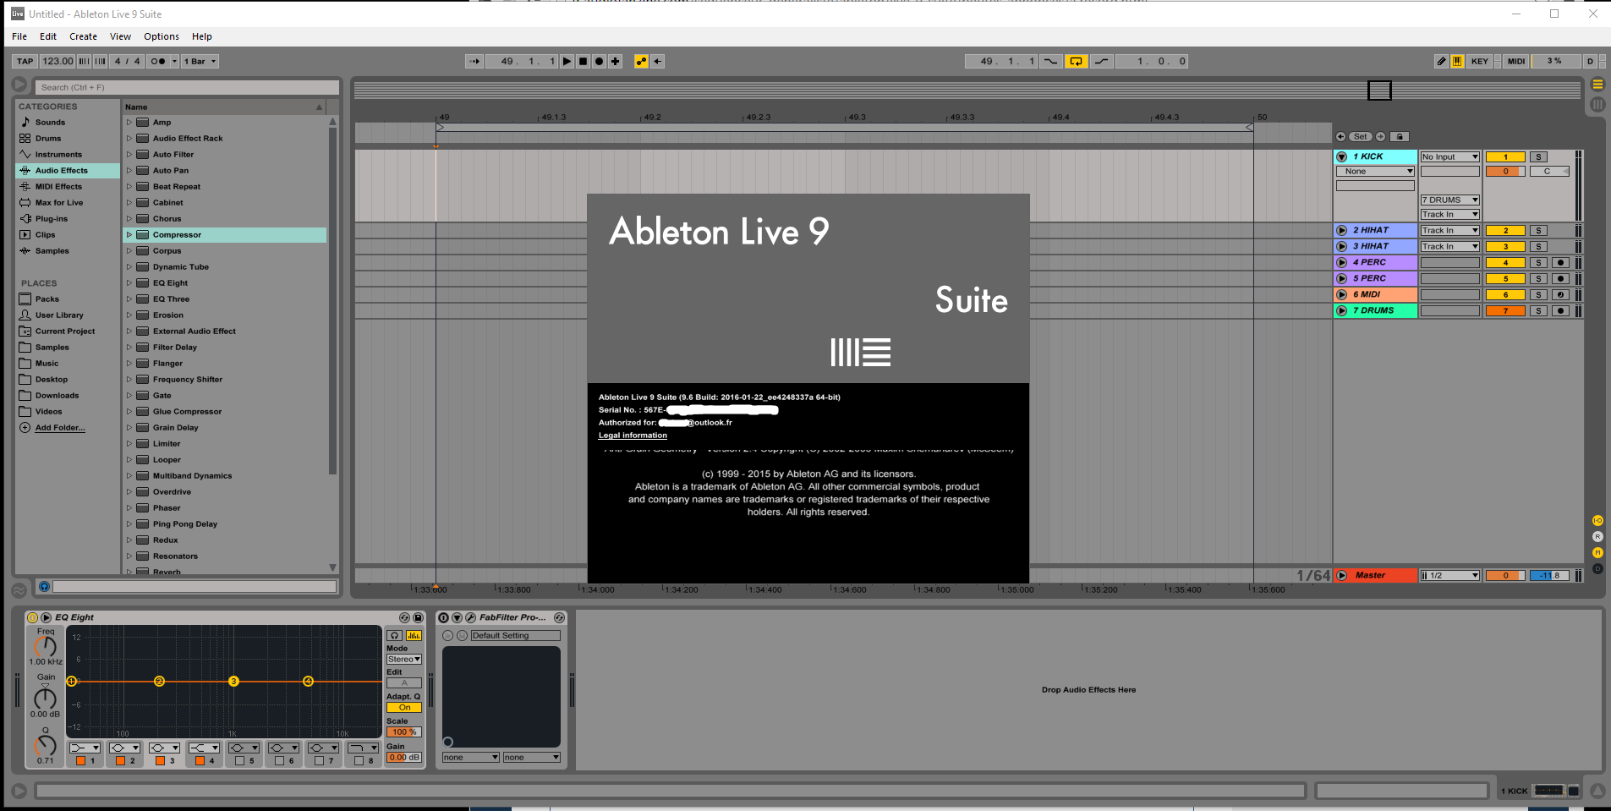The image size is (1611, 811).
Task: Click the KICK track pan control C
Action: coord(1549,171)
